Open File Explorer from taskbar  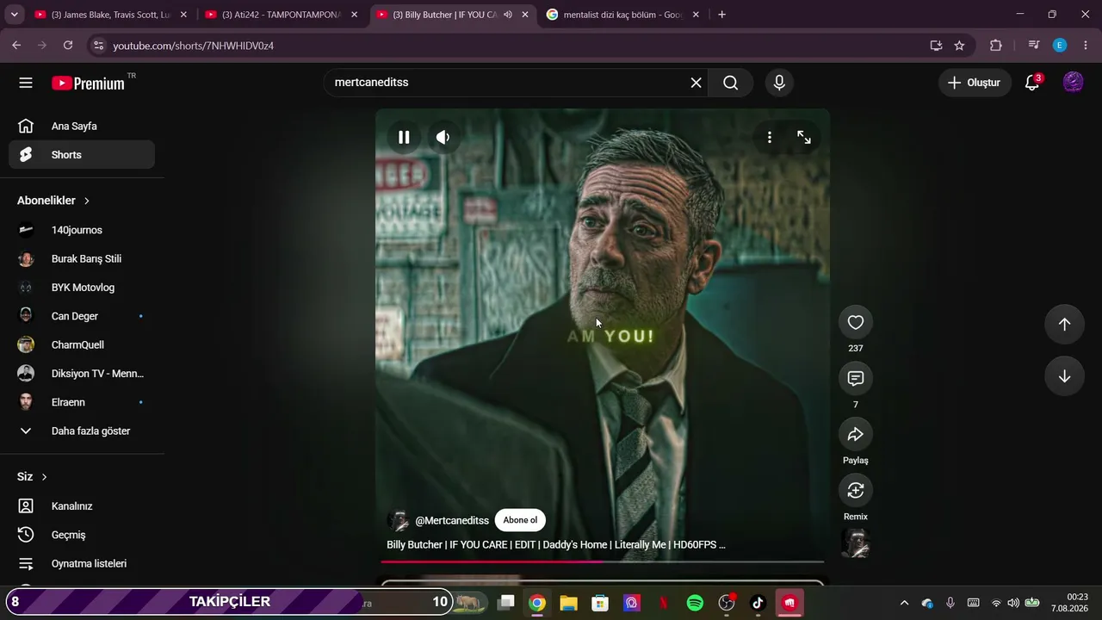(x=568, y=603)
